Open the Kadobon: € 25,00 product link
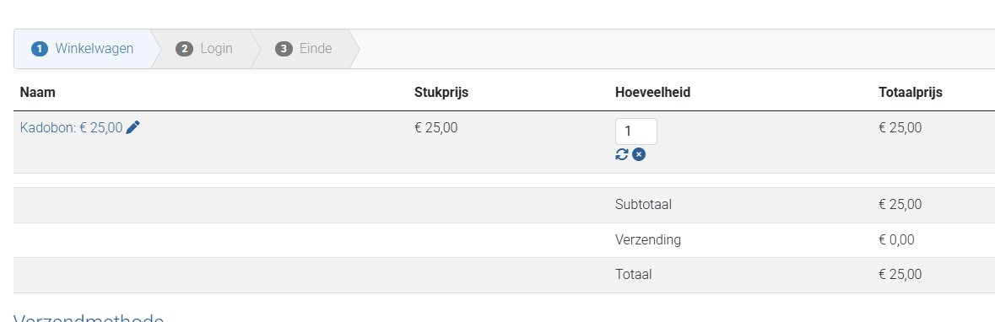995x322 pixels. point(71,127)
